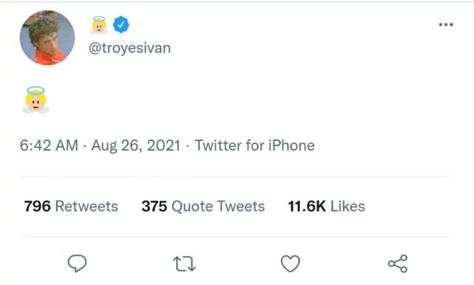Retweet using the arrows icon
Viewport: 474px width, 285px height.
[184, 264]
